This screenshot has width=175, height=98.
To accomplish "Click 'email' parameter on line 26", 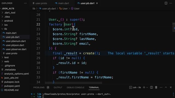I will [x=84, y=44].
